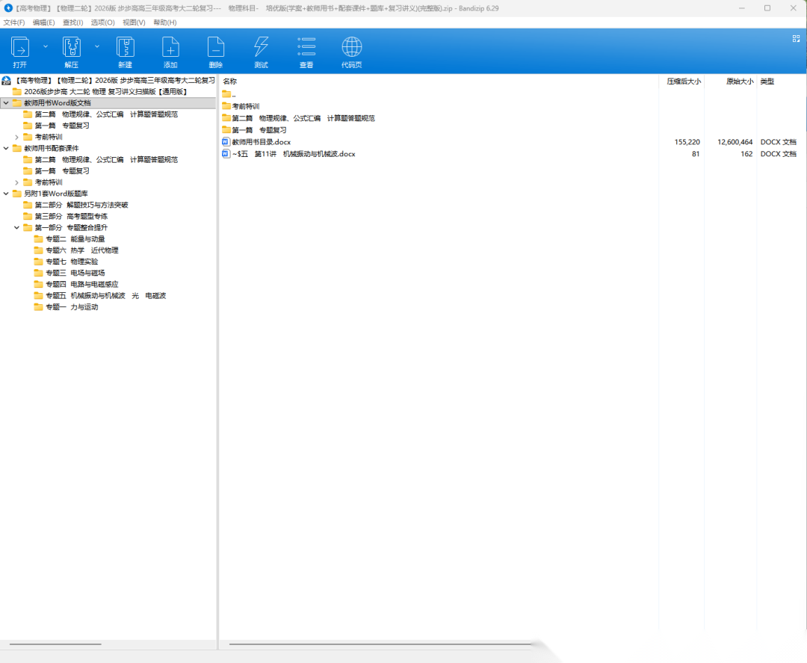Click the grid layout icon at top right
Image resolution: width=807 pixels, height=663 pixels.
tap(796, 38)
